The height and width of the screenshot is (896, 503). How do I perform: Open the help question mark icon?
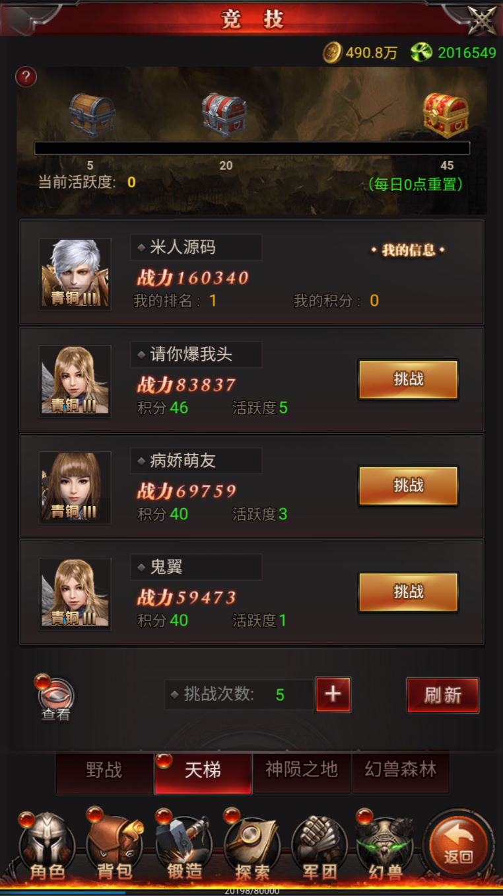26,77
